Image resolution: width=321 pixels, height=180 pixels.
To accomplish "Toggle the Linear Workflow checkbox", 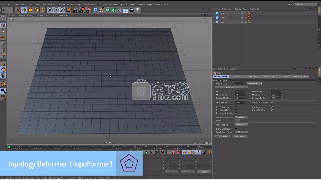I will (x=236, y=129).
